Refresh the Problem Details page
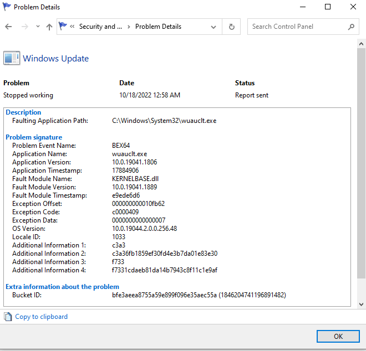Viewport: 366px width, 351px height. point(232,27)
